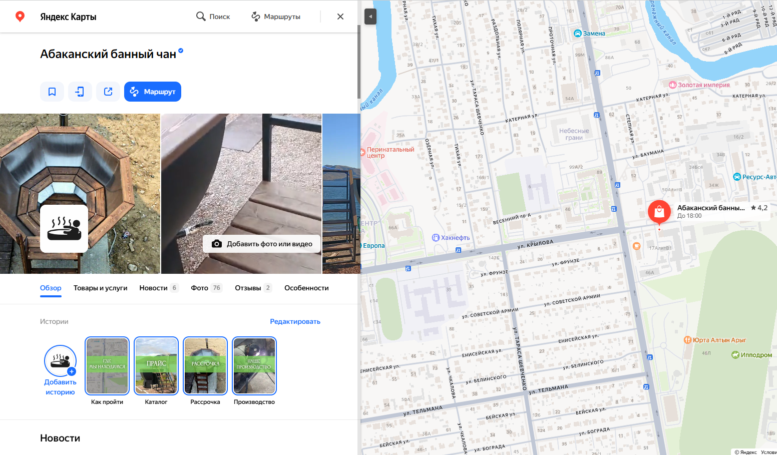Open the Производство story
The width and height of the screenshot is (777, 455).
(x=254, y=366)
